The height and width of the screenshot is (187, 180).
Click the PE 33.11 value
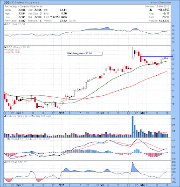pyautogui.click(x=63, y=10)
